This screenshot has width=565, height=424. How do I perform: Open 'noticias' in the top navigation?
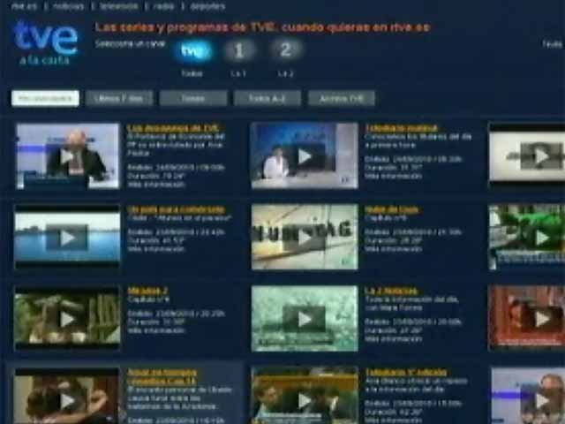coord(69,5)
